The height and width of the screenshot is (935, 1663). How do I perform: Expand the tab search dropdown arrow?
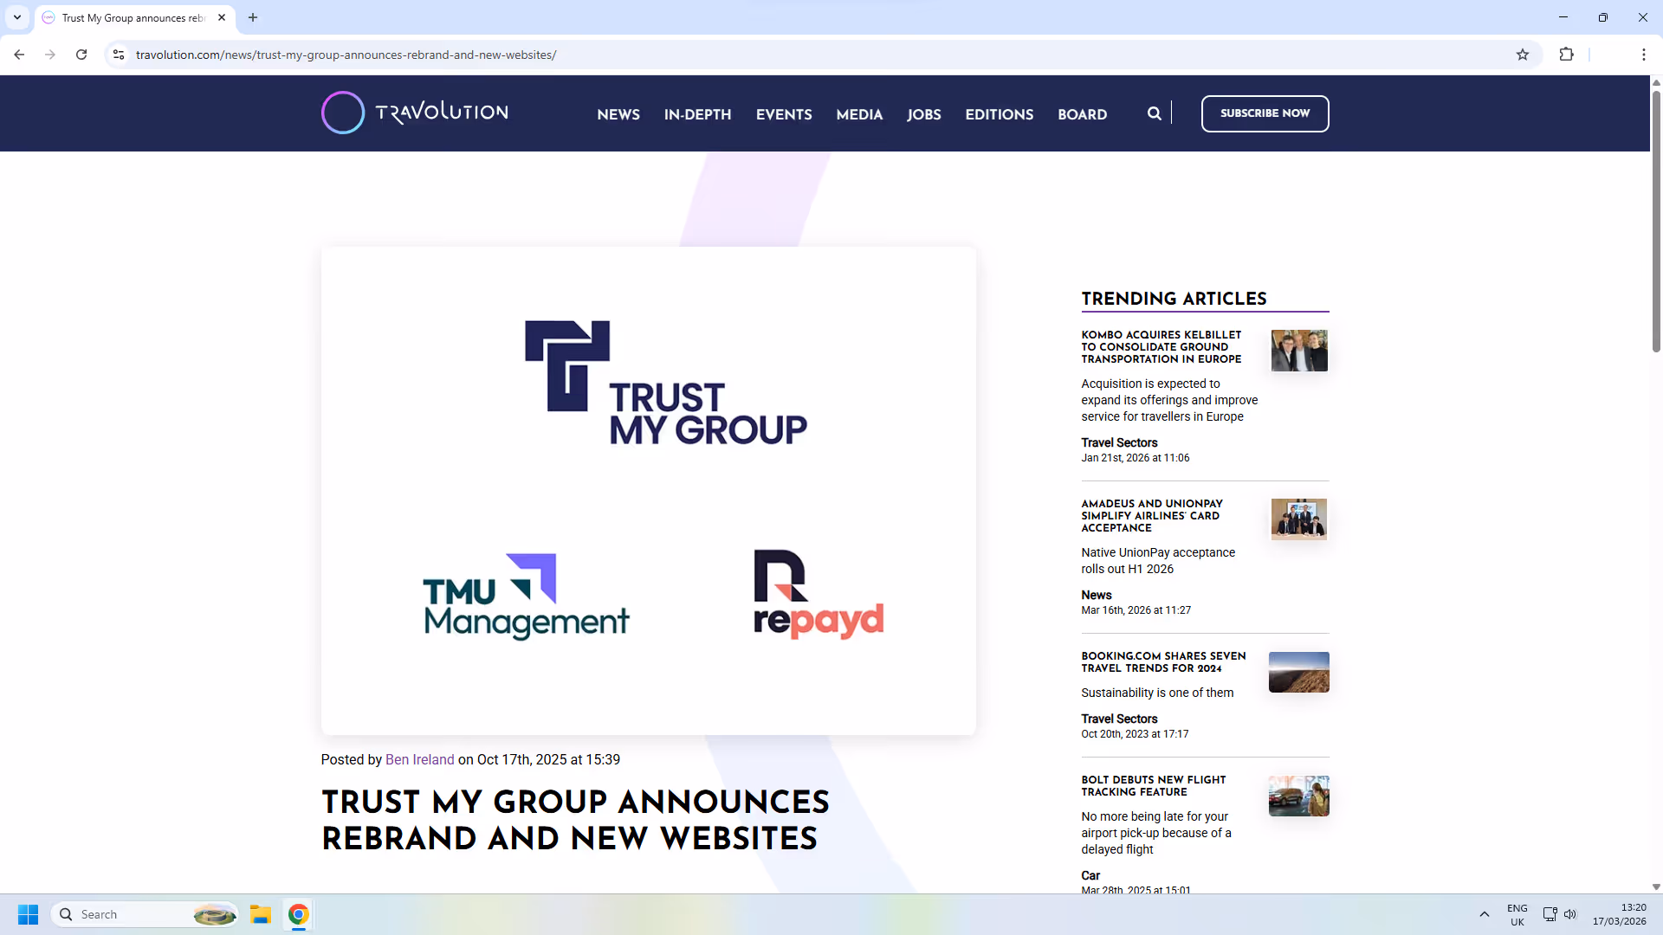(16, 17)
